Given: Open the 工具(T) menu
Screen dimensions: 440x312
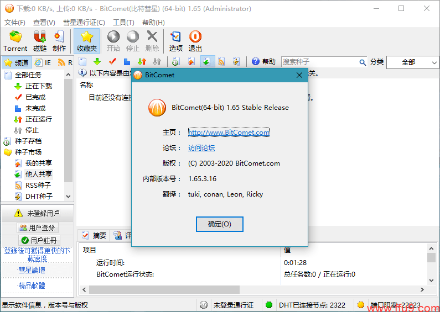Looking at the screenshot, I should (123, 23).
